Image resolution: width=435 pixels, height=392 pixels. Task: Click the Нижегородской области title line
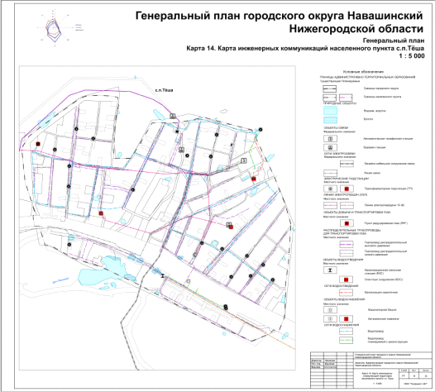click(356, 29)
